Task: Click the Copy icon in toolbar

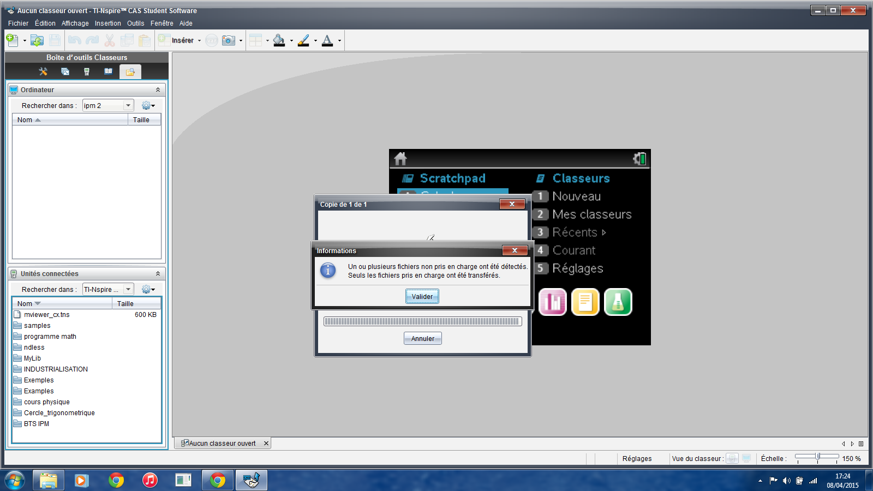Action: pos(127,40)
